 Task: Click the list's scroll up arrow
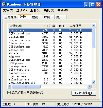coord(94,26)
